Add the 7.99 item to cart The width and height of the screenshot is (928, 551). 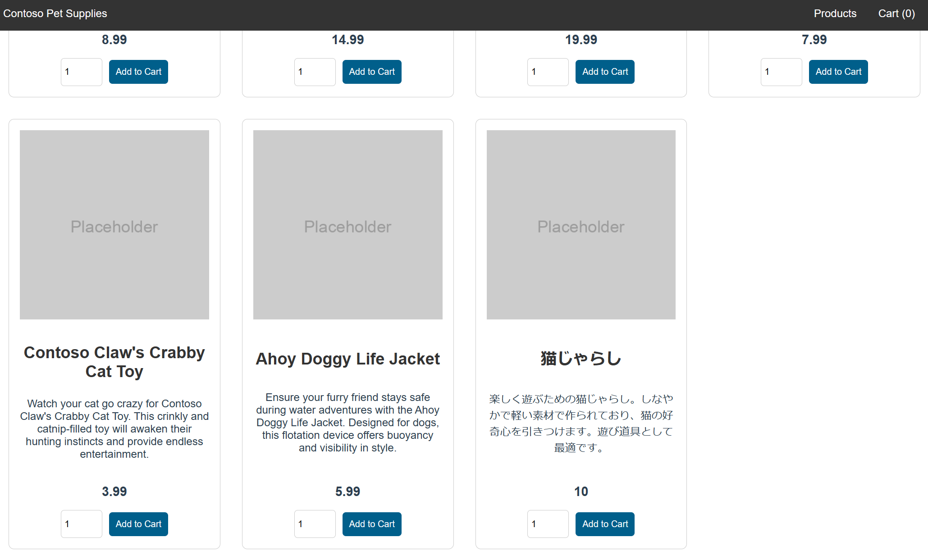point(838,72)
